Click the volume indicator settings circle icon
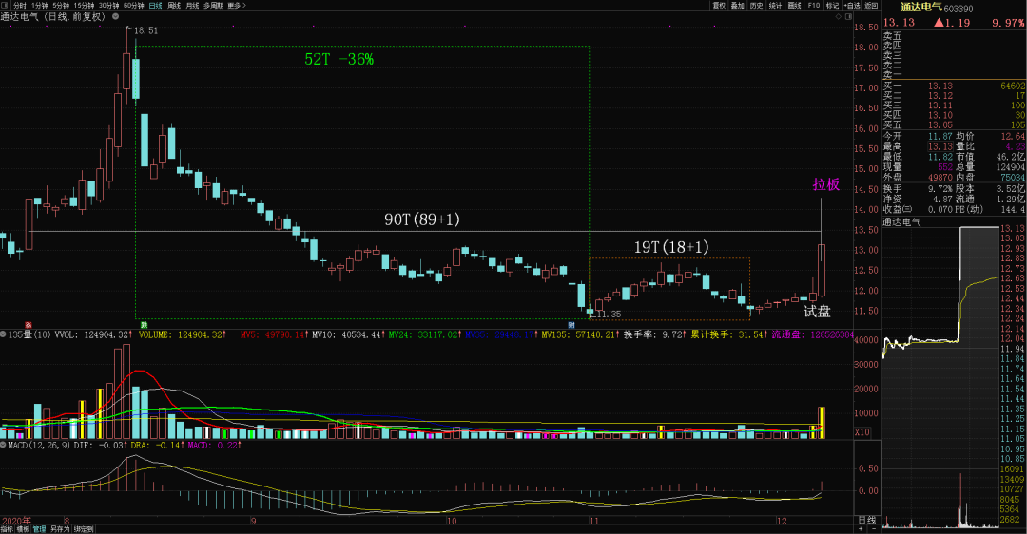Image resolution: width=1027 pixels, height=534 pixels. tap(3, 334)
